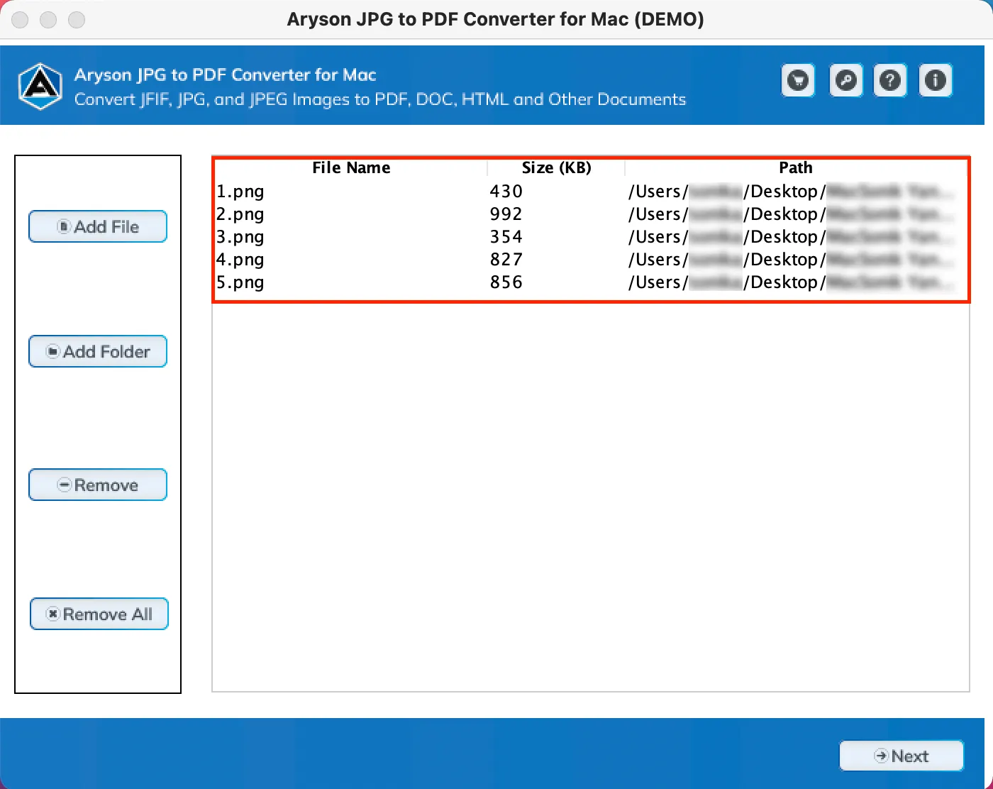Open the shopping cart purchase icon

point(799,80)
